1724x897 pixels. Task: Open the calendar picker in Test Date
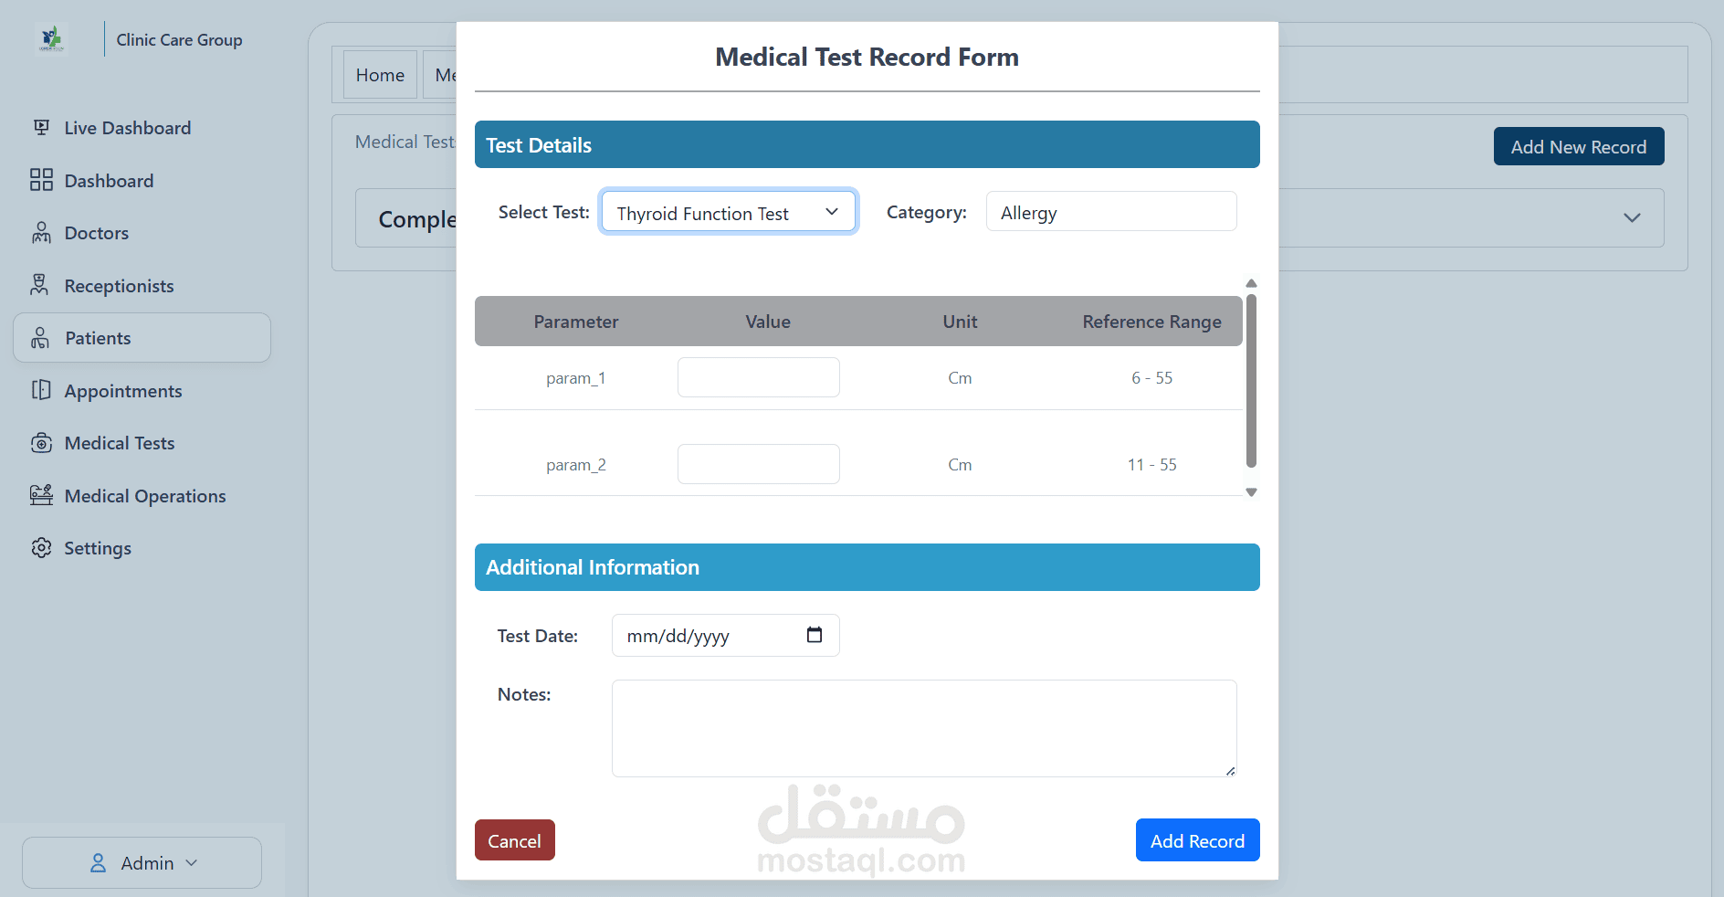(x=815, y=635)
